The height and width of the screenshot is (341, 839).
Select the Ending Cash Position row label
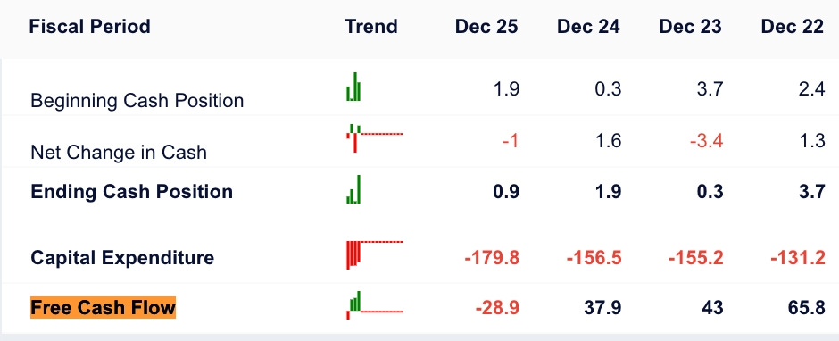tap(131, 192)
